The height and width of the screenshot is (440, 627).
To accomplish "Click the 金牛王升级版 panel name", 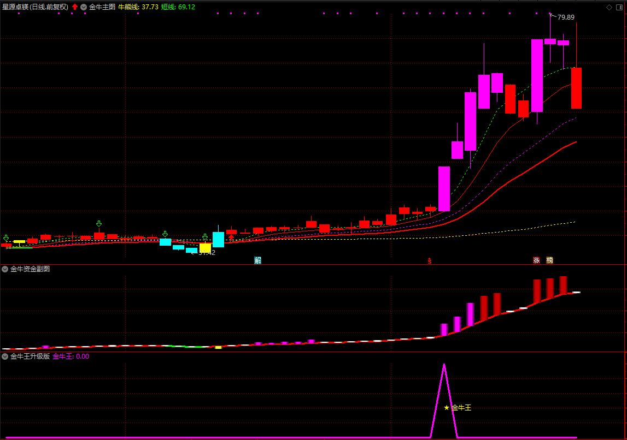I will 30,356.
